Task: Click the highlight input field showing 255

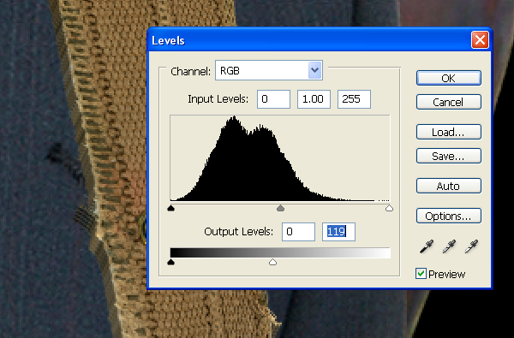Action: (x=354, y=99)
